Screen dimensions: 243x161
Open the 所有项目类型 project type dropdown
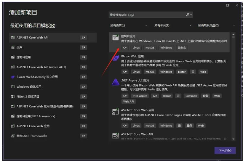coord(217,25)
